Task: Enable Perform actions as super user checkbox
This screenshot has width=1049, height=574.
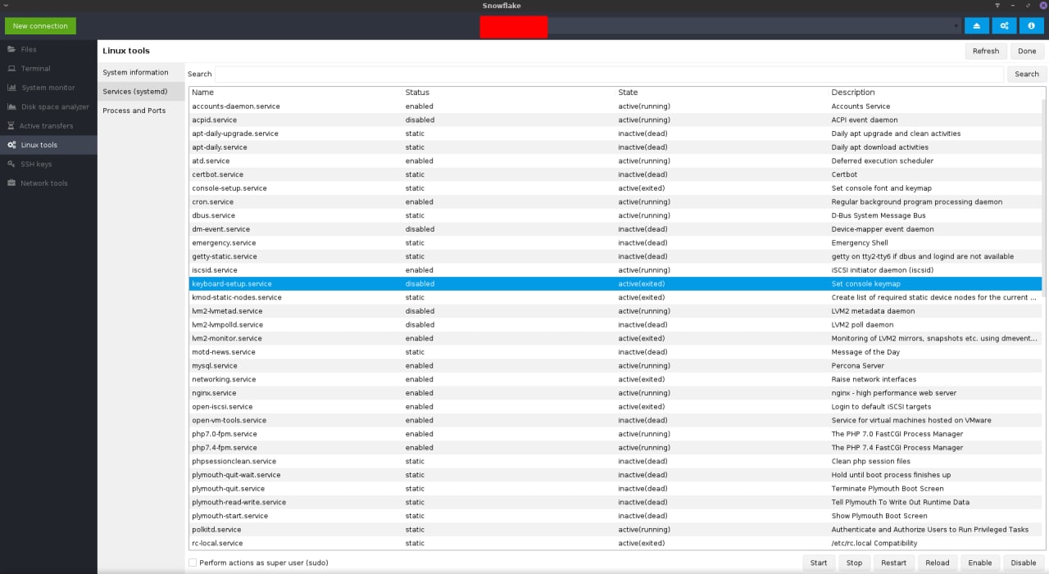Action: pyautogui.click(x=193, y=563)
